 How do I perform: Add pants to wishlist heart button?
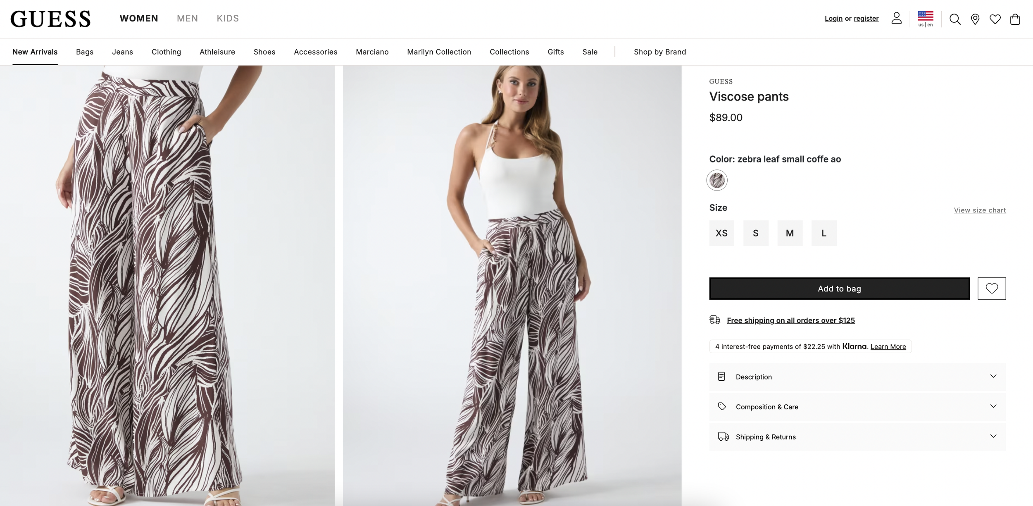point(992,288)
